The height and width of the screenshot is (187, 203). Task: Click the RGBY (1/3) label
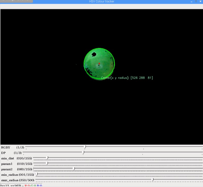point(12,147)
